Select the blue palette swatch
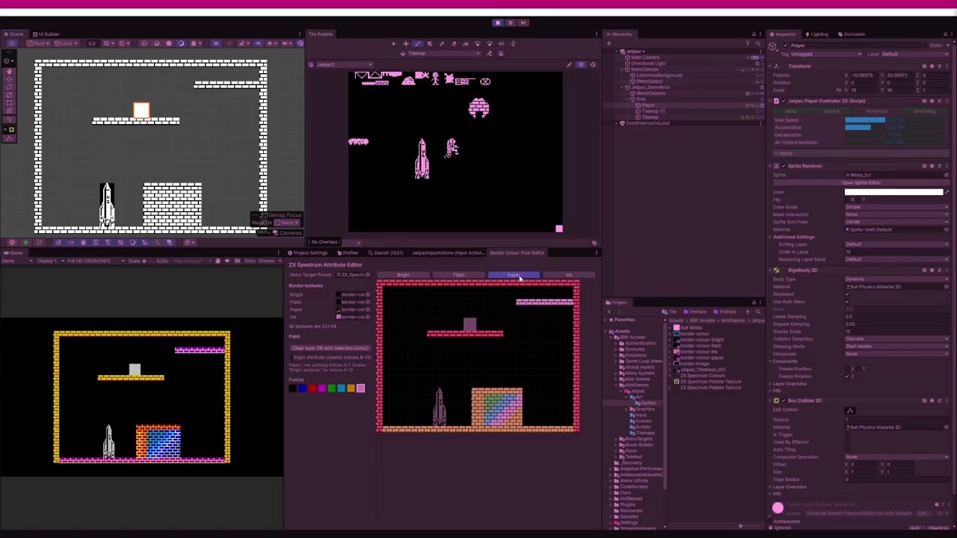 coord(302,388)
